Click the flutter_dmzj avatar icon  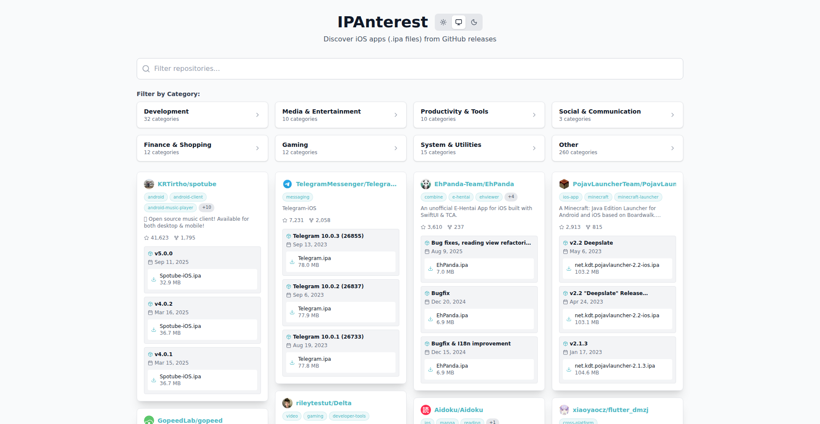pos(564,410)
